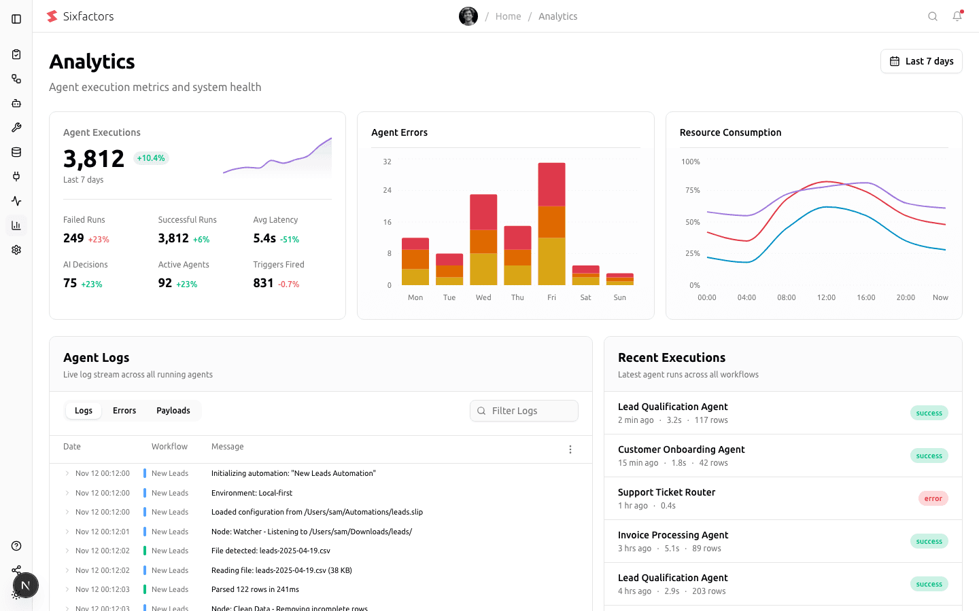This screenshot has height=611, width=979.
Task: Toggle the sidebar panel icon
Action: tap(16, 19)
